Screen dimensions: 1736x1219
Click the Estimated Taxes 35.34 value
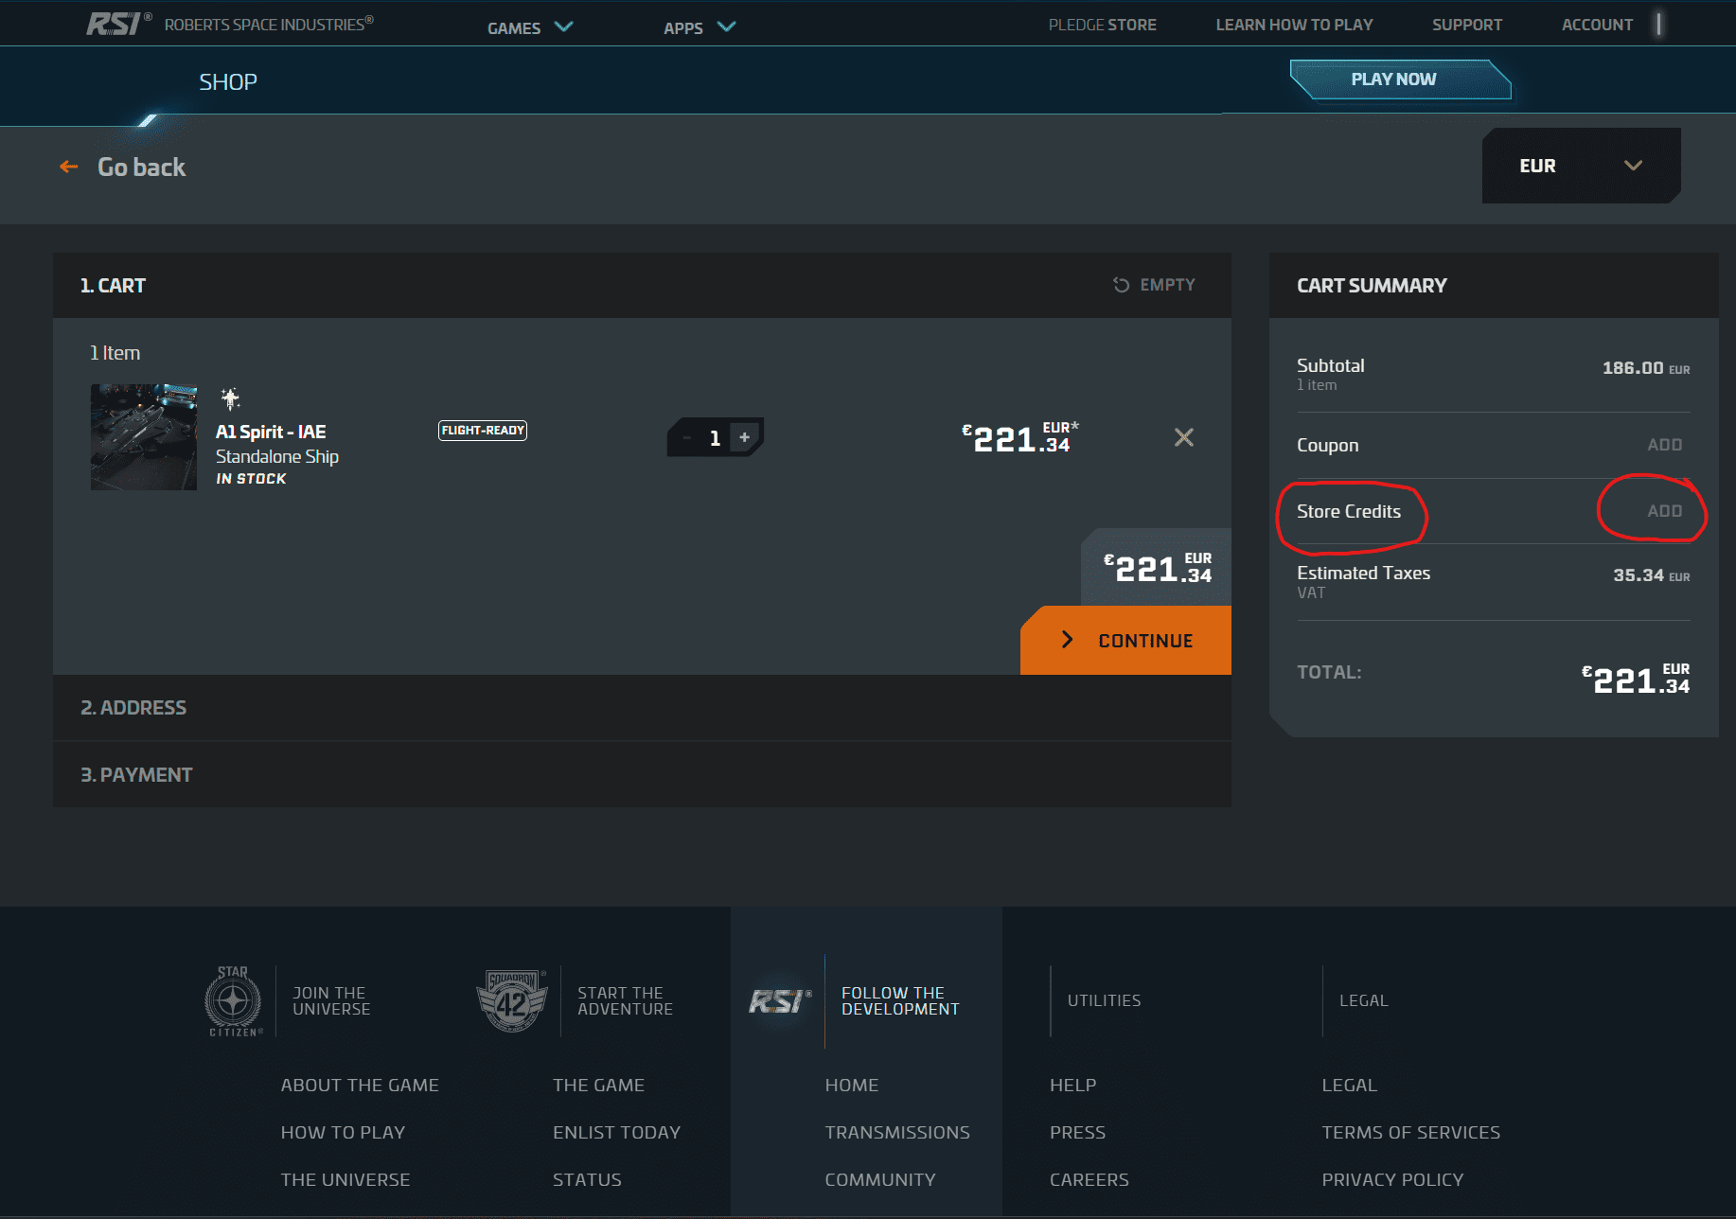click(1651, 575)
